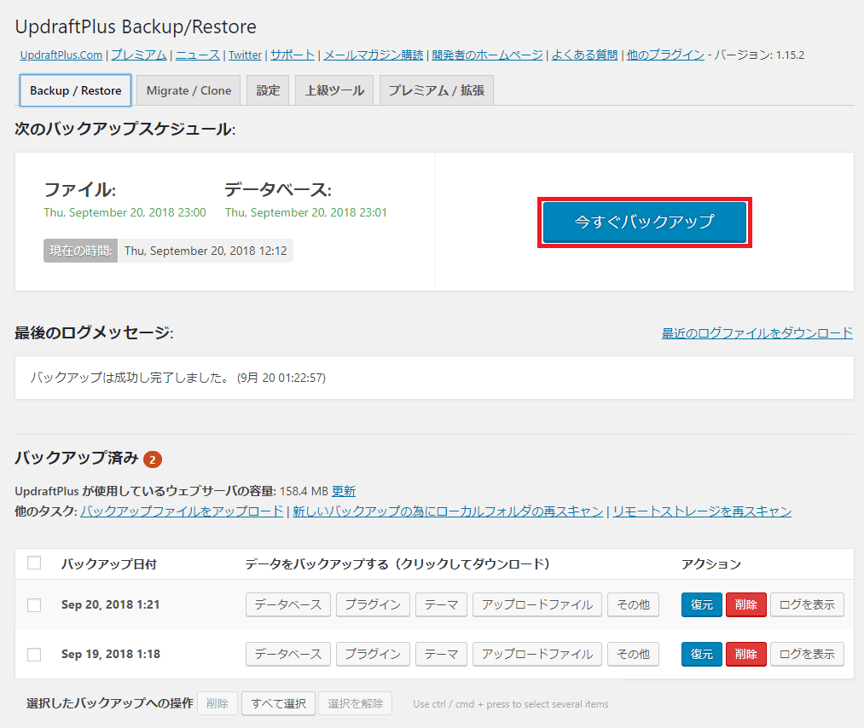
Task: Download the recent log file
Action: tap(756, 333)
